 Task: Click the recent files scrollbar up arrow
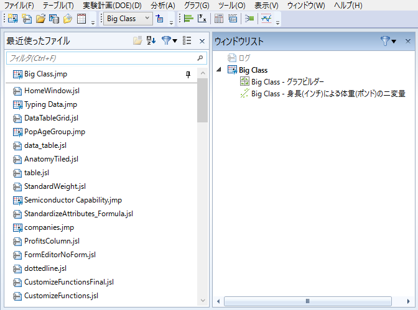203,73
